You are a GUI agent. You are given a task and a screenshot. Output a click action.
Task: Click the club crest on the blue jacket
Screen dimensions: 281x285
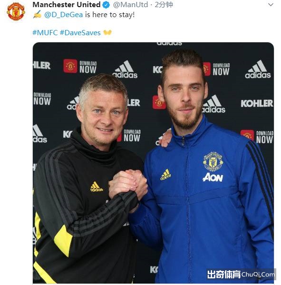pos(213,161)
